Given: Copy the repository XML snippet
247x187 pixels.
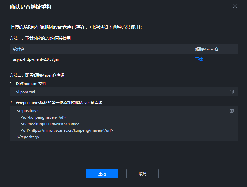Looking at the screenshot, I should click(x=232, y=111).
